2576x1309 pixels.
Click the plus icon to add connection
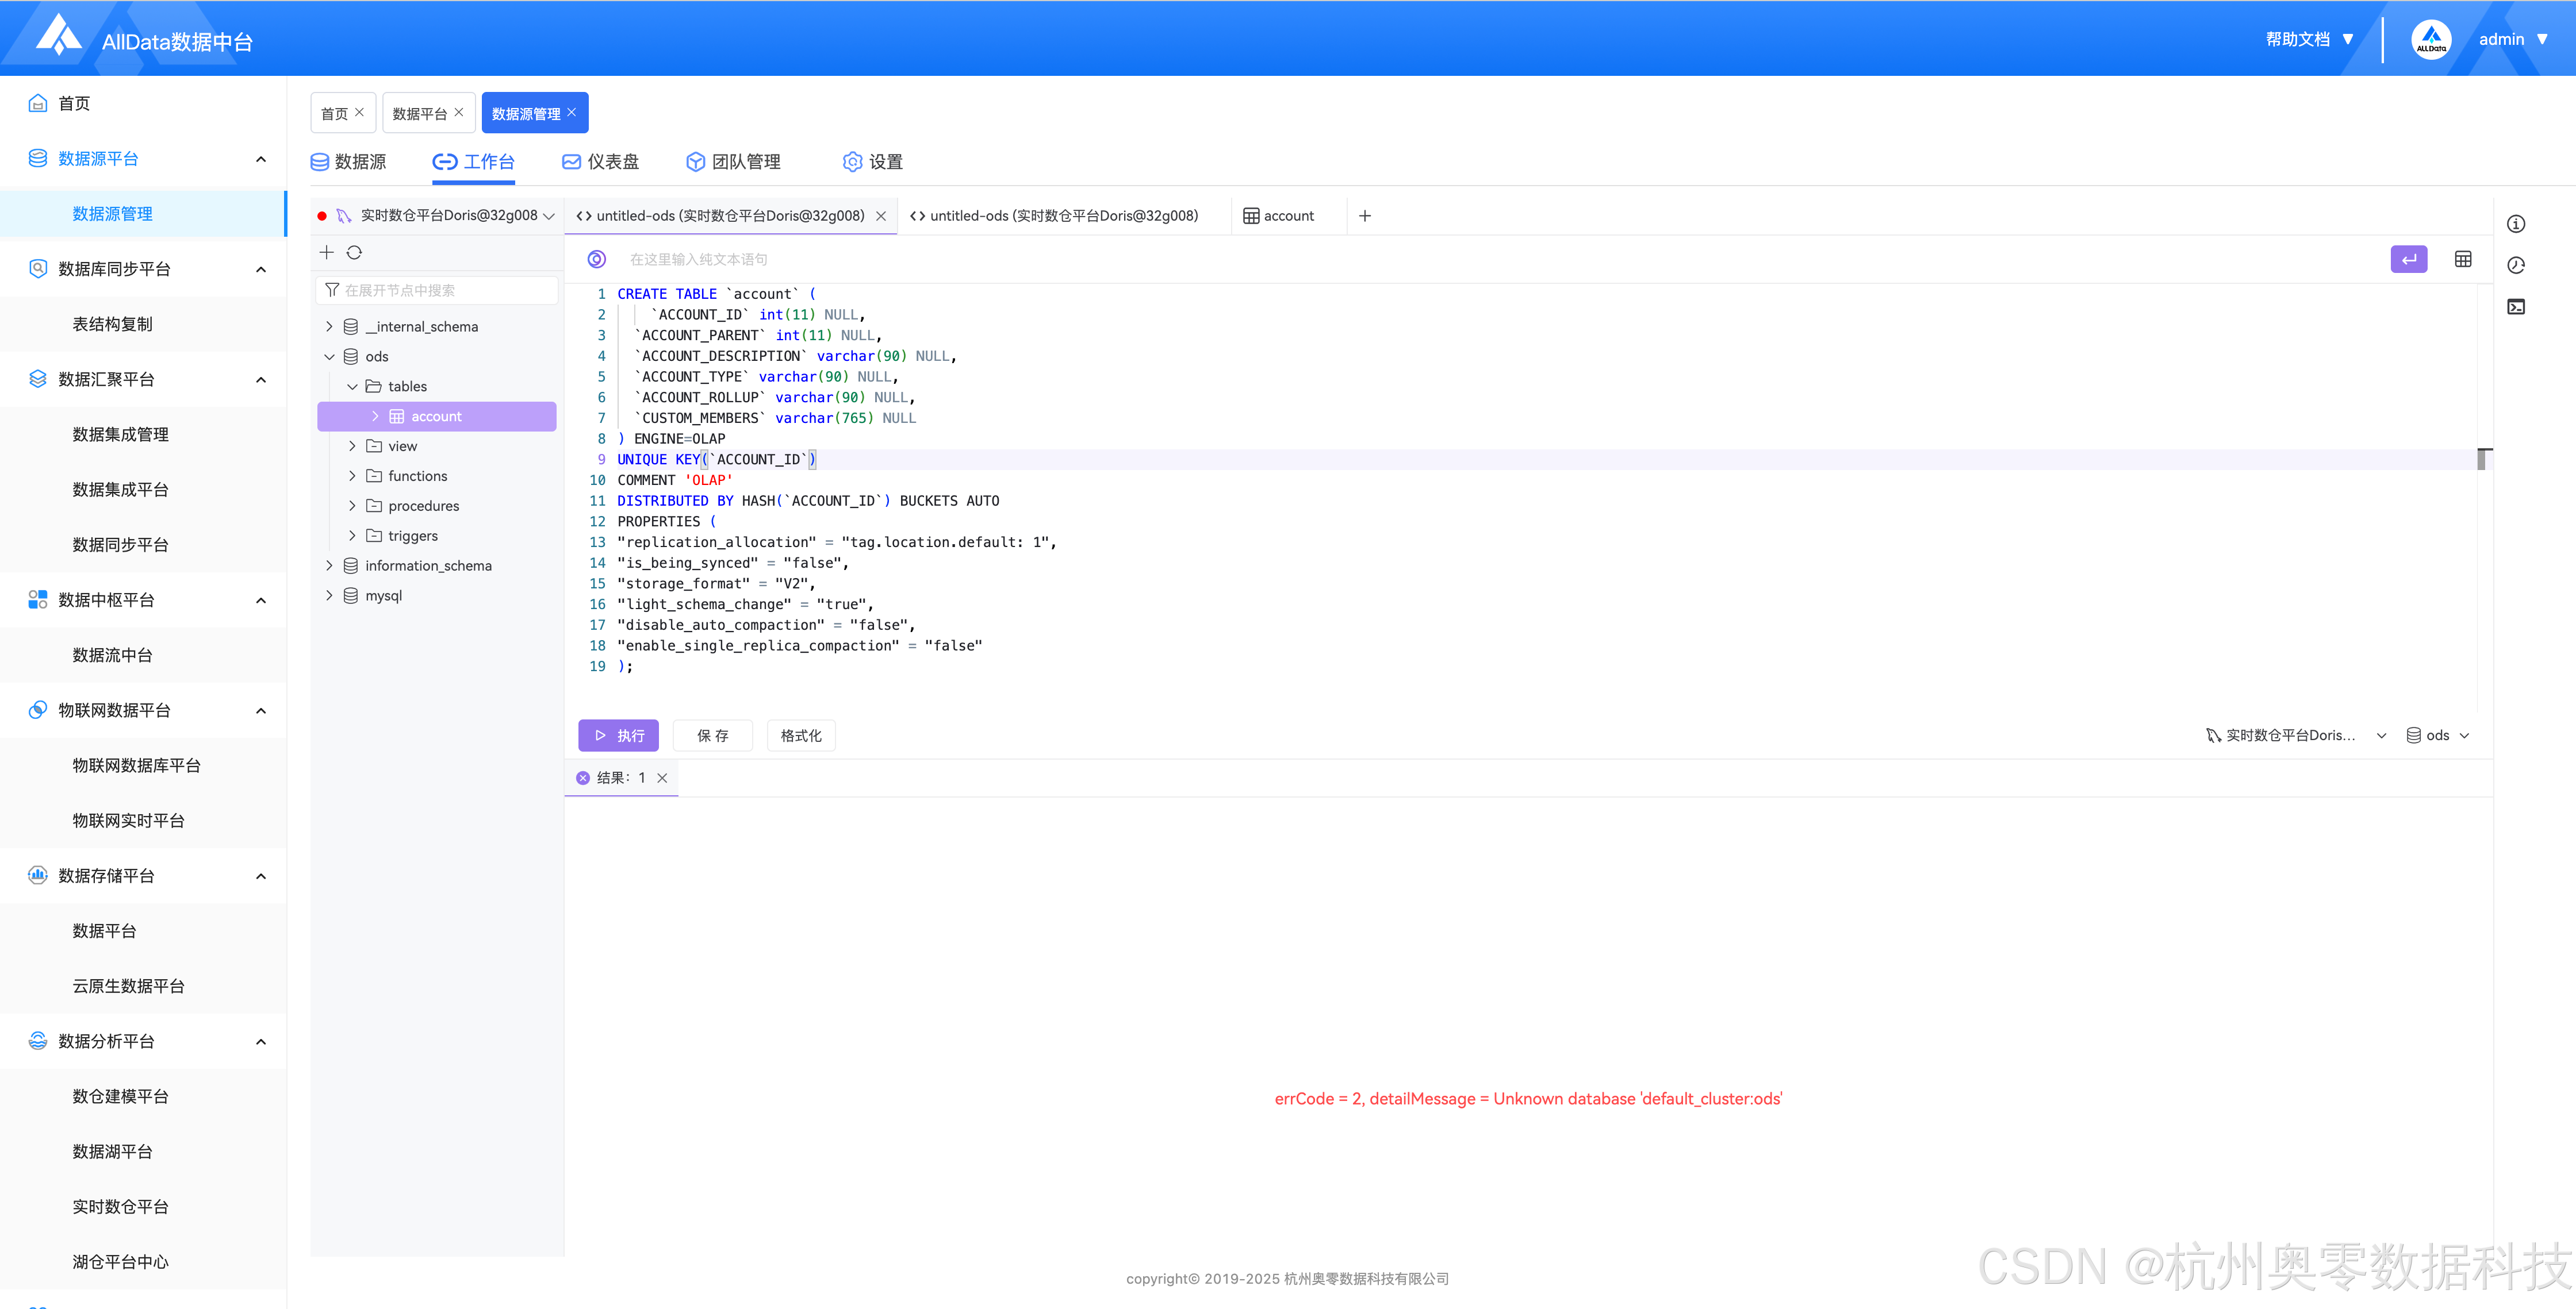[x=326, y=253]
